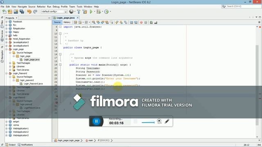Expand the Facebook project node
The image size is (262, 147).
7,22
